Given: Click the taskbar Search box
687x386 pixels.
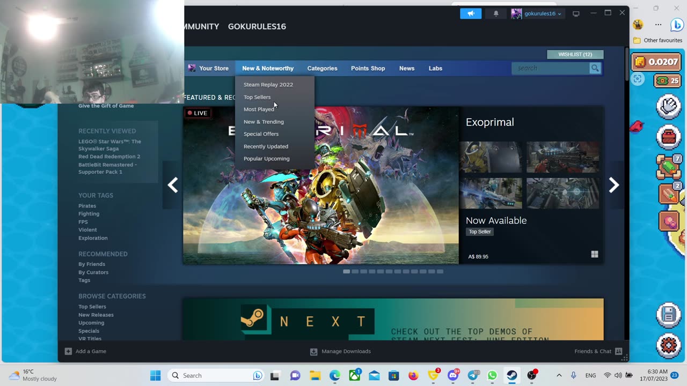Looking at the screenshot, I should [x=216, y=375].
